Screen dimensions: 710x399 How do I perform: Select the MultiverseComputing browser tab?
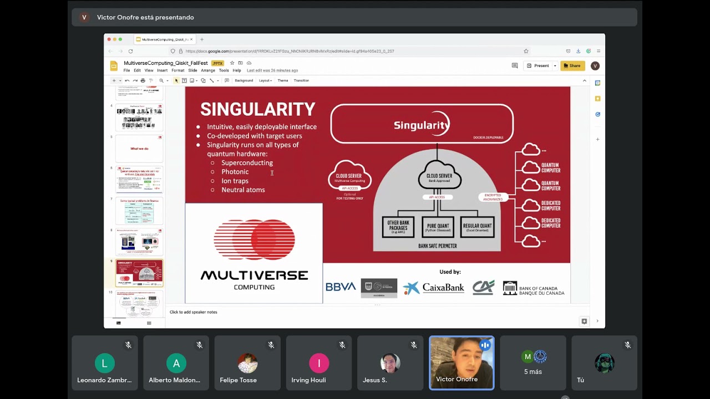(x=164, y=39)
